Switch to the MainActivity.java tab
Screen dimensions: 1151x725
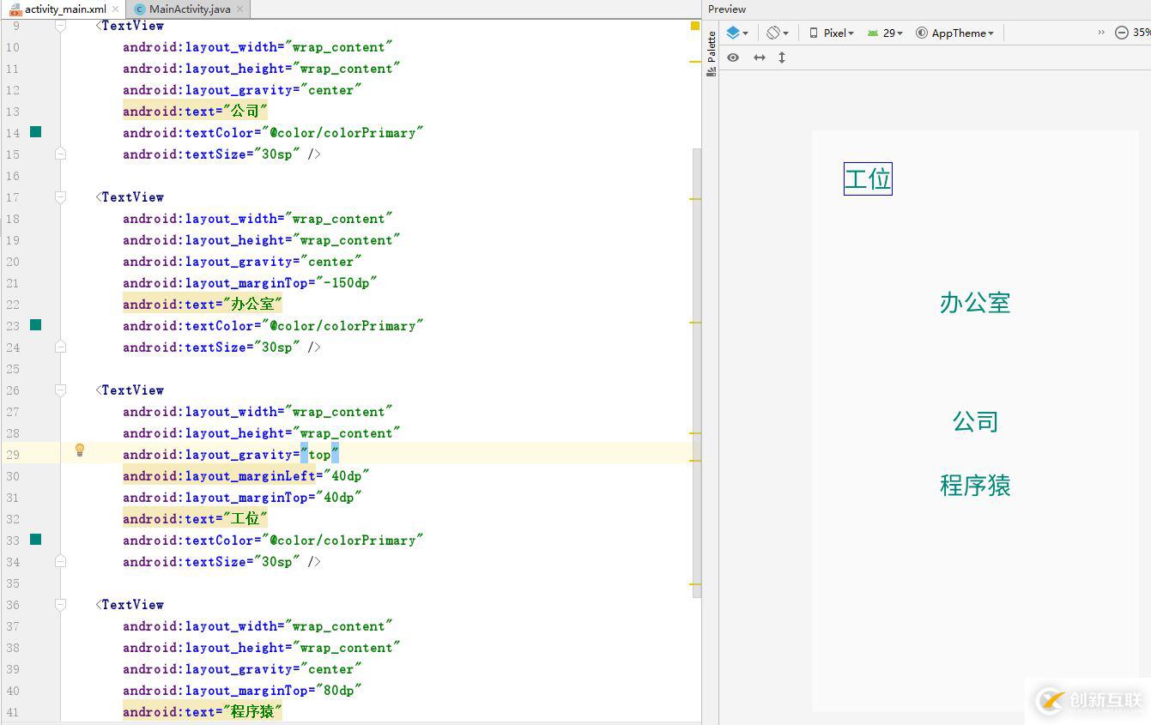click(x=189, y=9)
